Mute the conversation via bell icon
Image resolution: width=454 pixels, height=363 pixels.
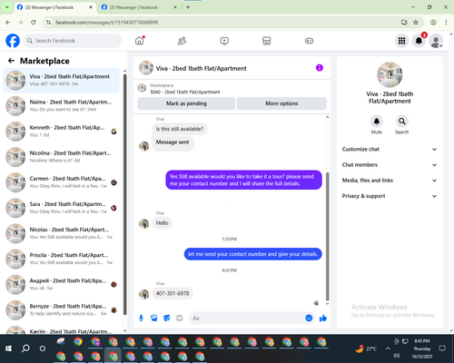pos(377,122)
